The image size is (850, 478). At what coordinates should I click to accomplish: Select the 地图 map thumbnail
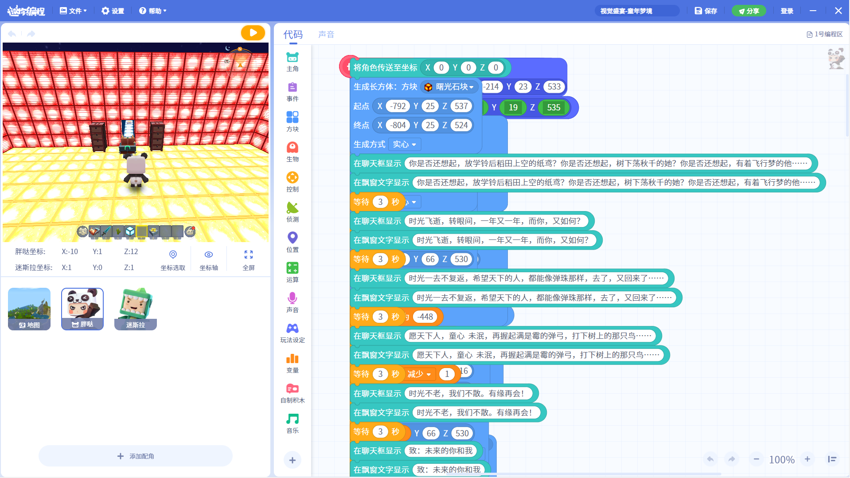point(29,309)
